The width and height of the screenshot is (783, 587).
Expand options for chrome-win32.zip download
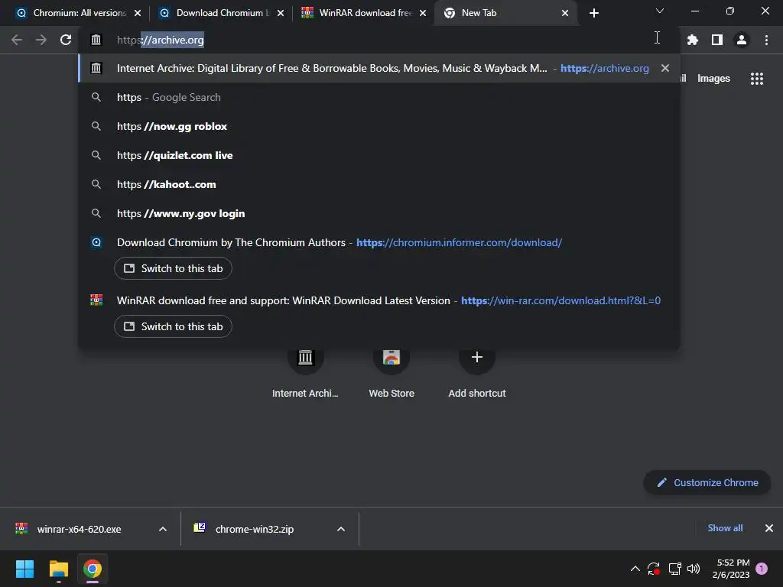(x=341, y=529)
